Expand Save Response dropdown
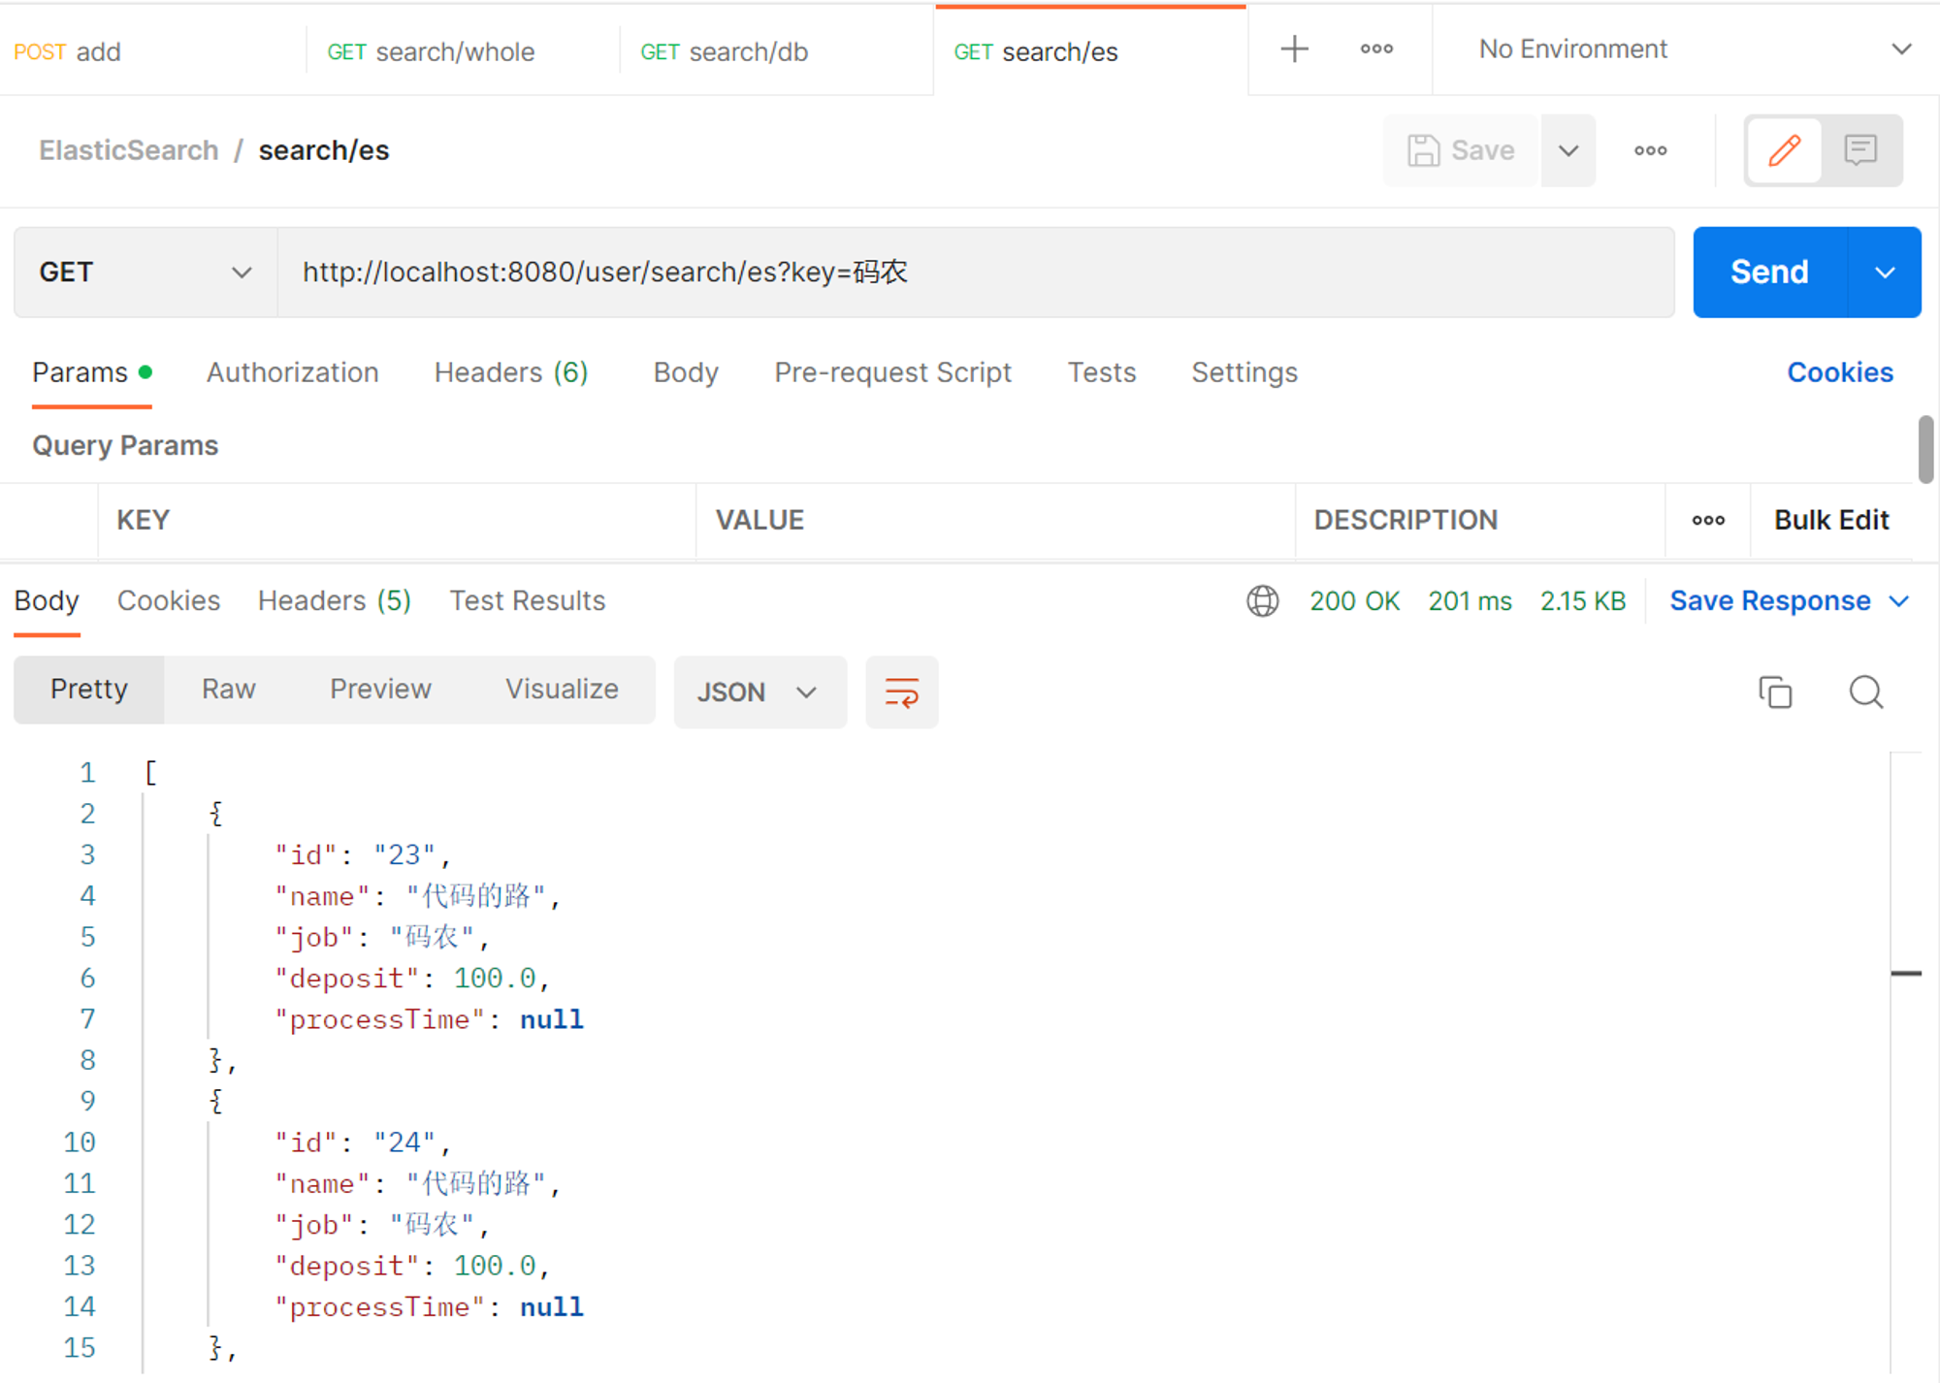This screenshot has height=1383, width=1940. [x=1899, y=601]
